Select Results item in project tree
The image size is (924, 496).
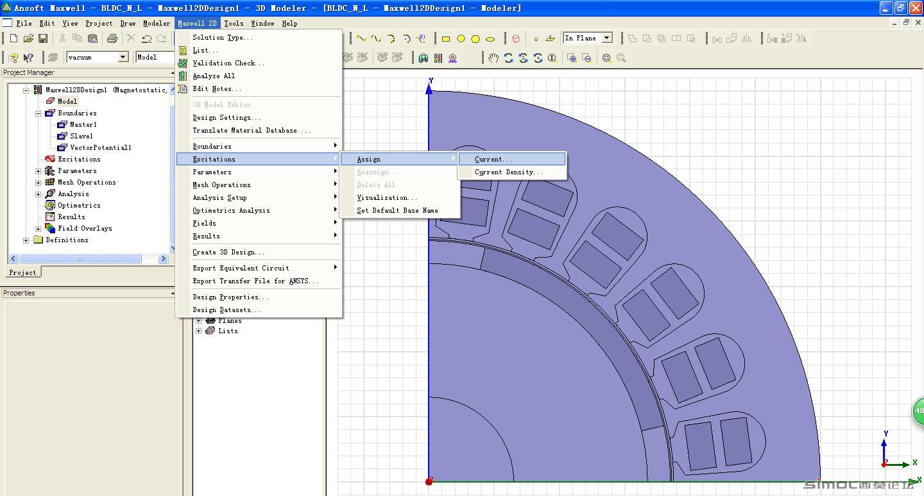[x=71, y=217]
